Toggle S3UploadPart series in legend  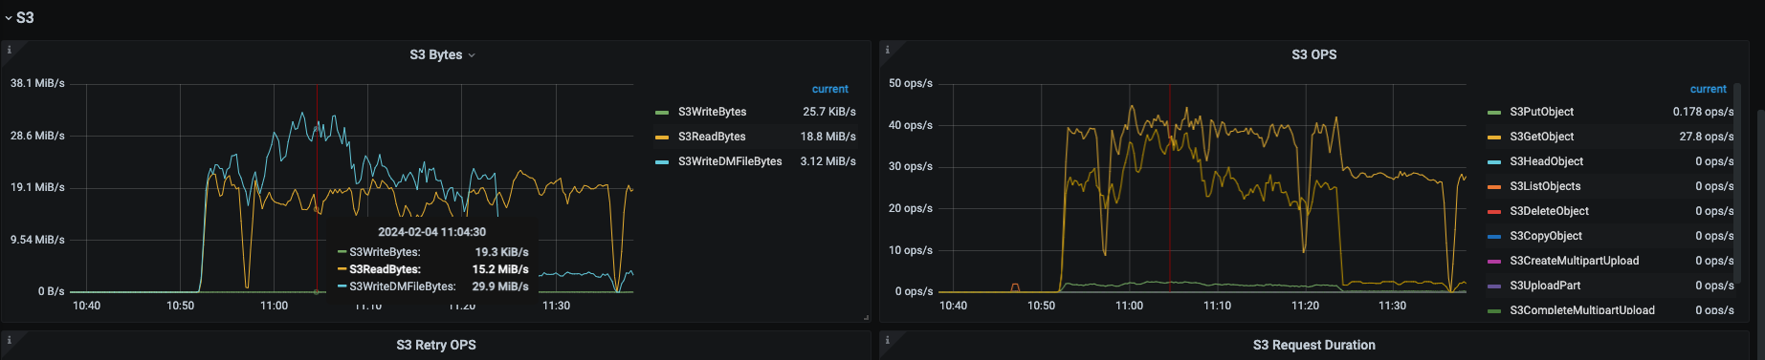pyautogui.click(x=1545, y=286)
